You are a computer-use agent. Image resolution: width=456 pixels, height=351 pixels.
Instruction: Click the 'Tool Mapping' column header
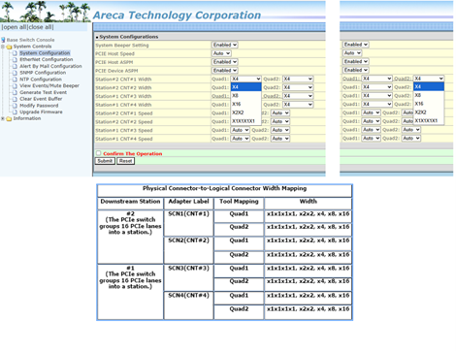pyautogui.click(x=239, y=202)
